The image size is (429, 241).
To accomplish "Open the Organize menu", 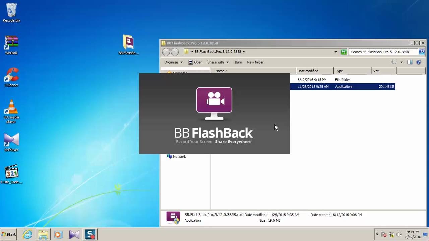I will tap(174, 62).
